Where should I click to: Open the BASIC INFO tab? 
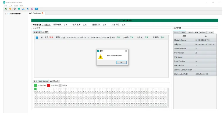pyautogui.click(x=180, y=32)
